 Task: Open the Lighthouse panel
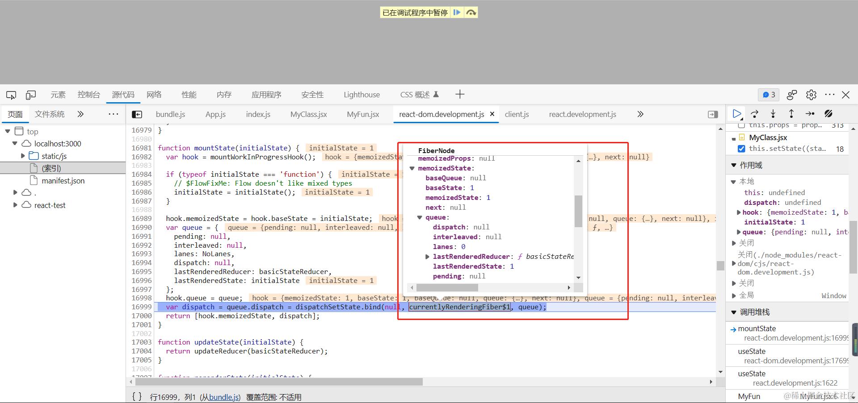pyautogui.click(x=362, y=95)
